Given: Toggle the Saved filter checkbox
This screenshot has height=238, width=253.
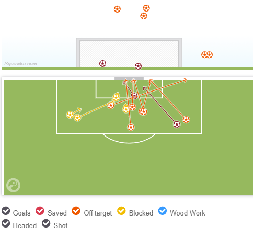Looking at the screenshot, I should [40, 211].
